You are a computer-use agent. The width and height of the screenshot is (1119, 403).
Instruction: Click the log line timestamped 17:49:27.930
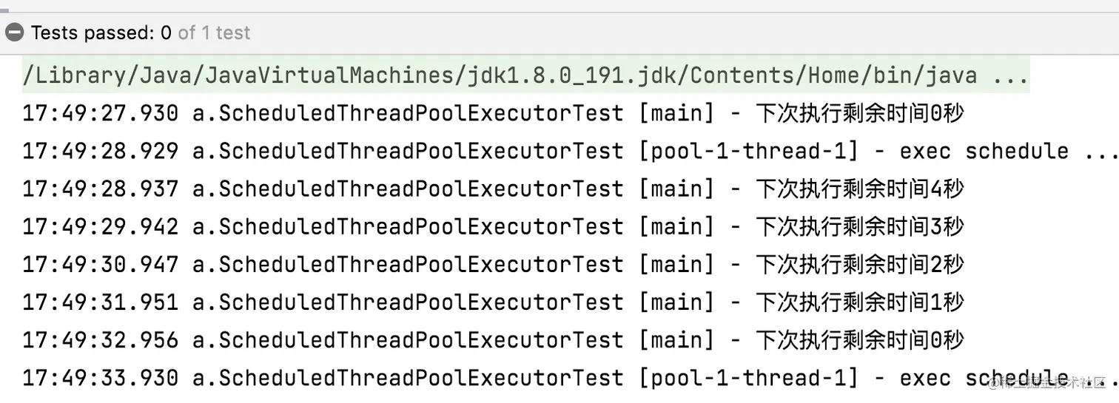(x=494, y=113)
